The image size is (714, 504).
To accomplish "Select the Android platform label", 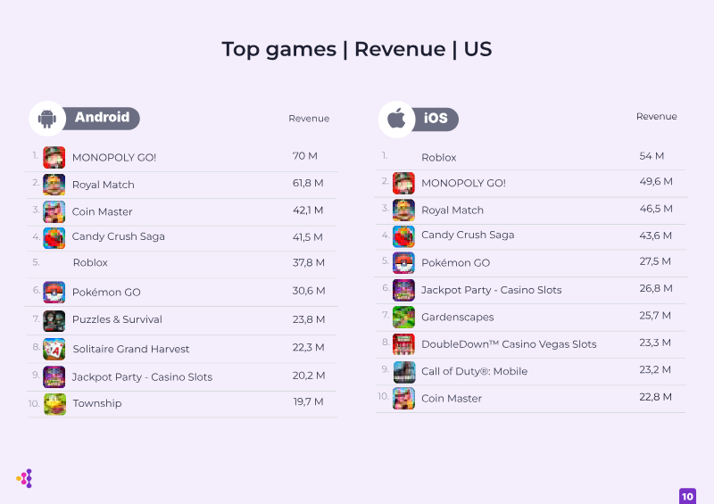I will pyautogui.click(x=102, y=118).
